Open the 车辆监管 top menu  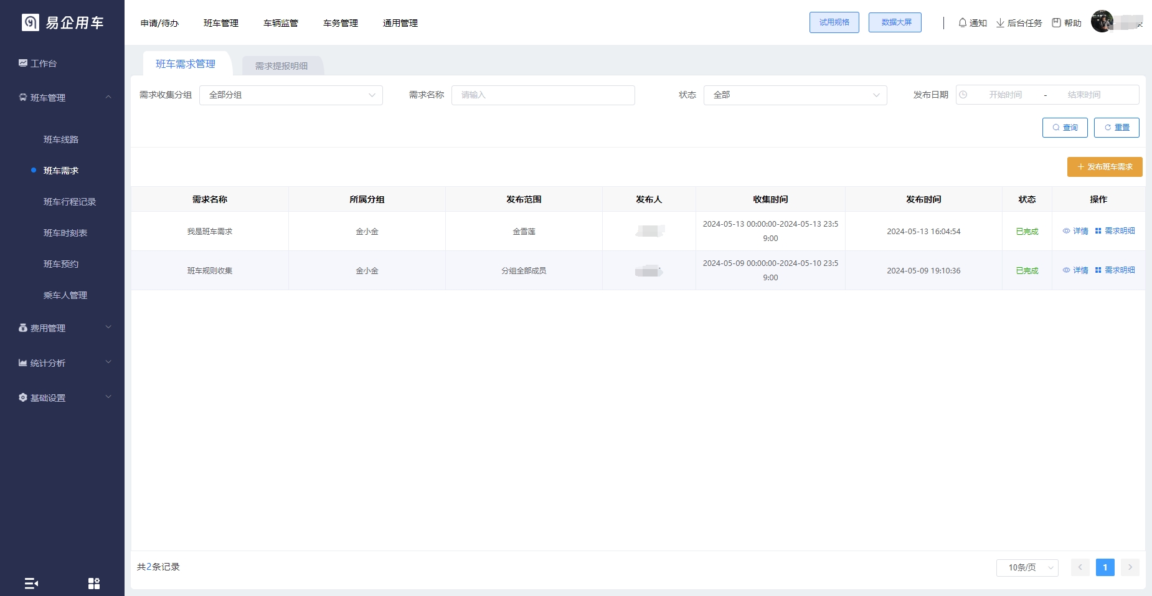[281, 23]
